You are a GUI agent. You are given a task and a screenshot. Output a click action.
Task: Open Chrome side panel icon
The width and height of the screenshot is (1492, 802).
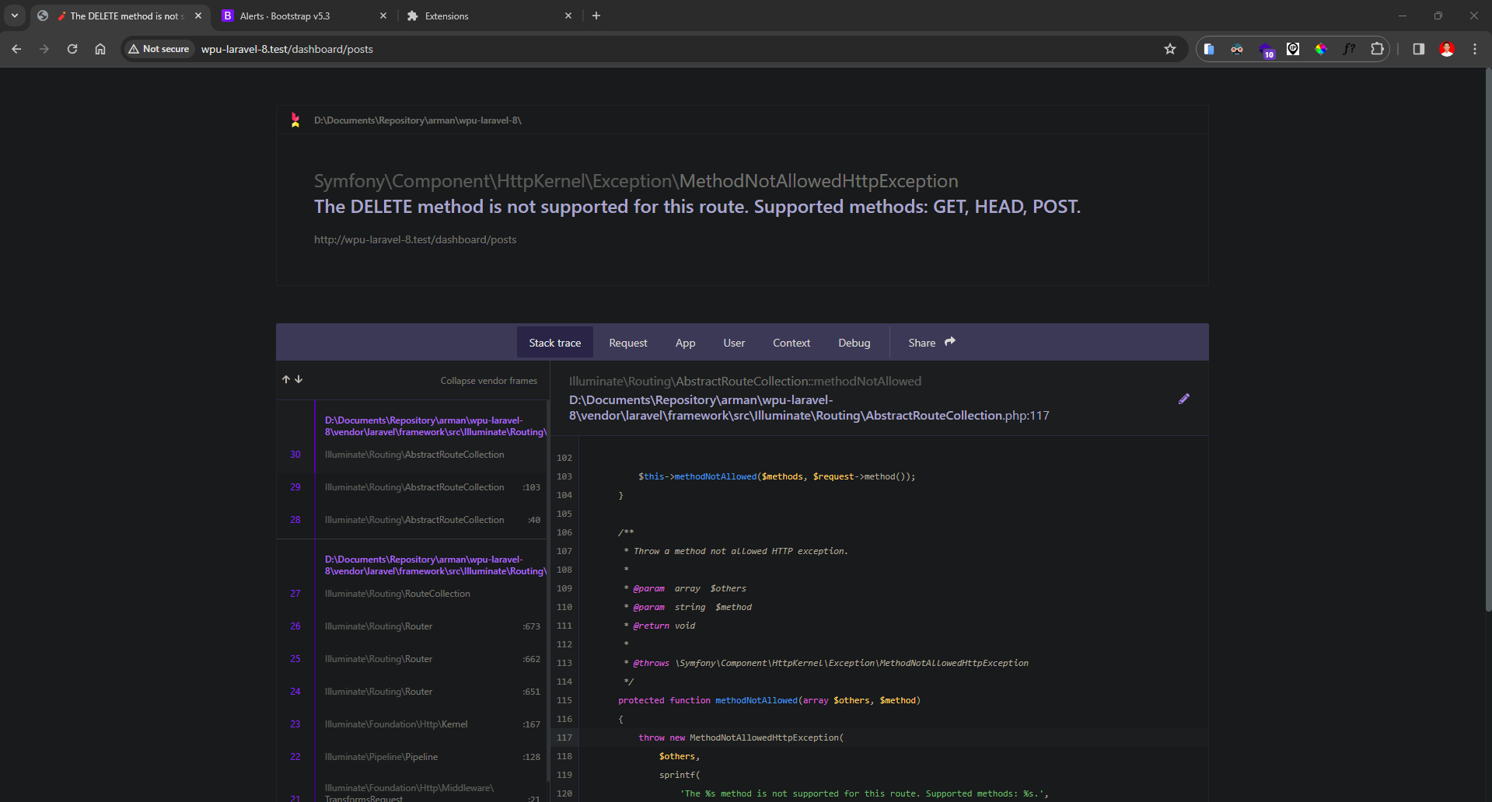[x=1418, y=49]
